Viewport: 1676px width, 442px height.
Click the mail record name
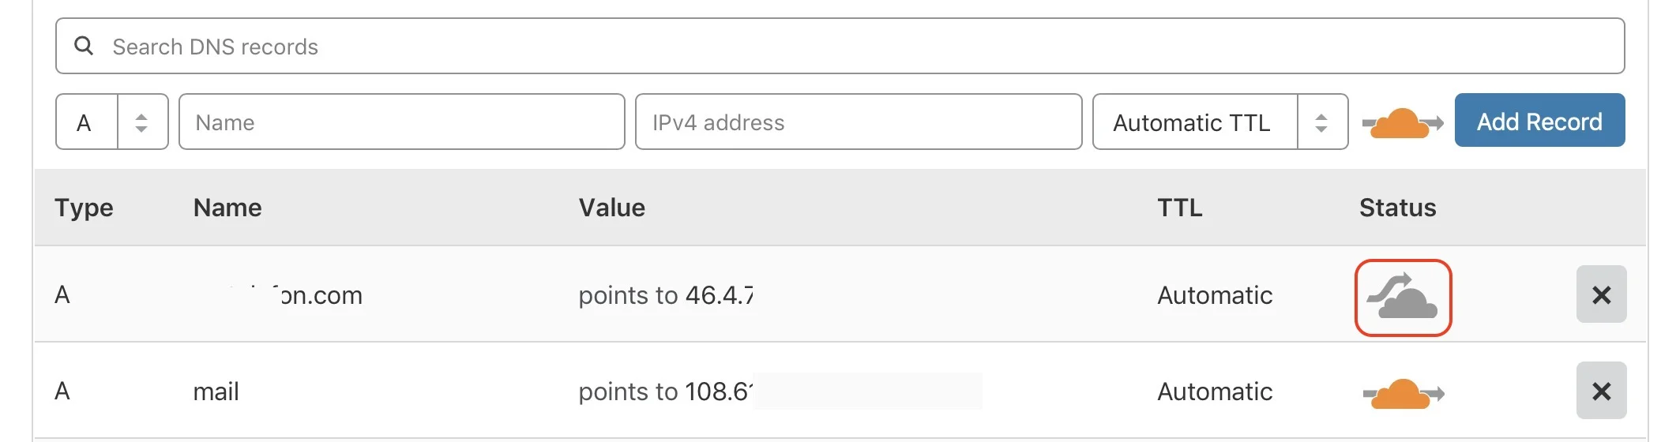click(x=216, y=391)
